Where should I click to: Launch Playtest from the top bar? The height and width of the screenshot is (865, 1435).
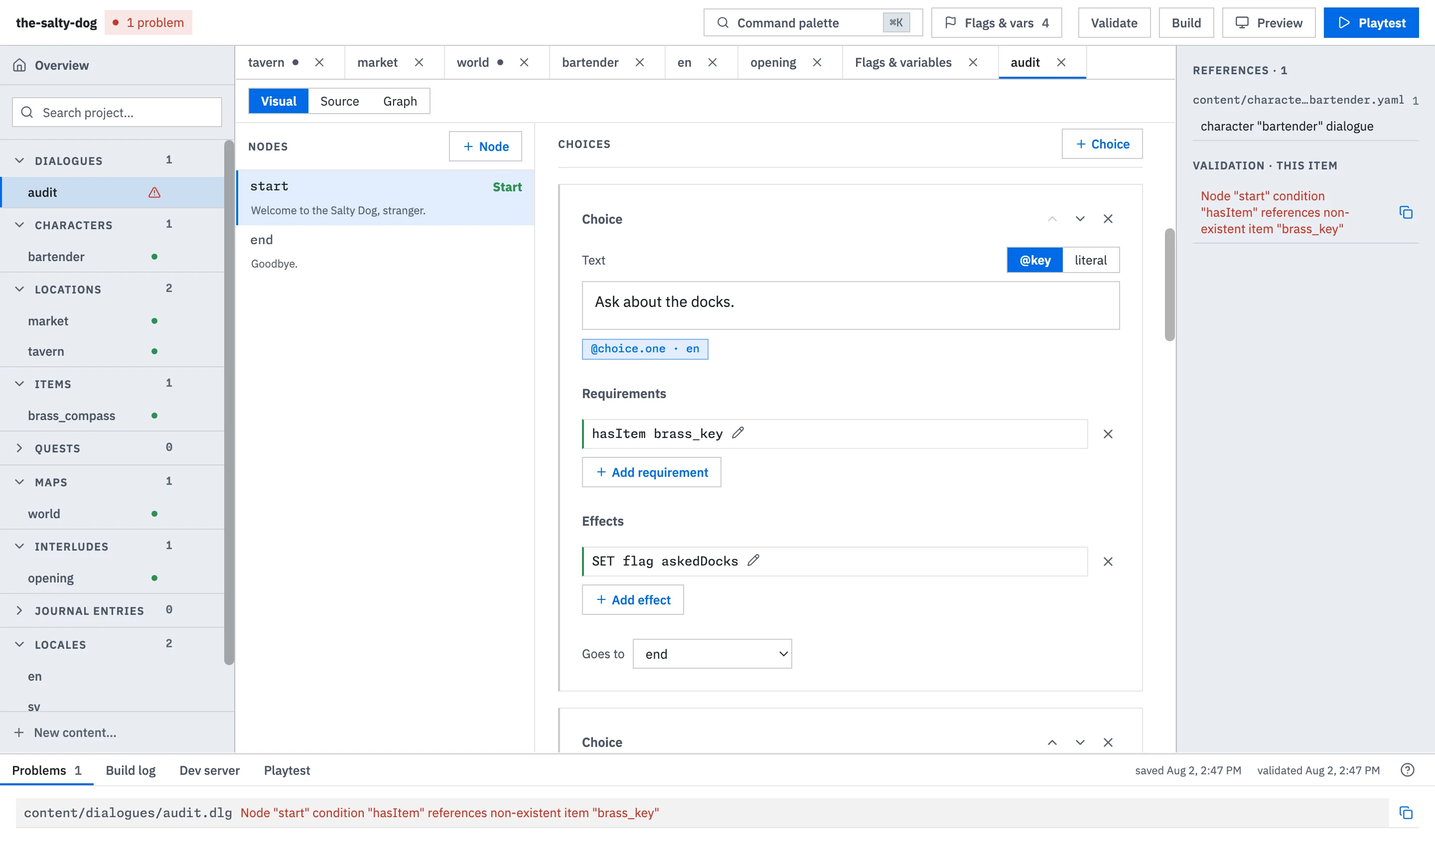point(1371,23)
